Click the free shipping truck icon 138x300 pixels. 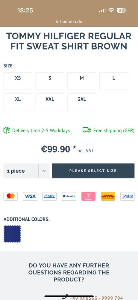[87, 130]
